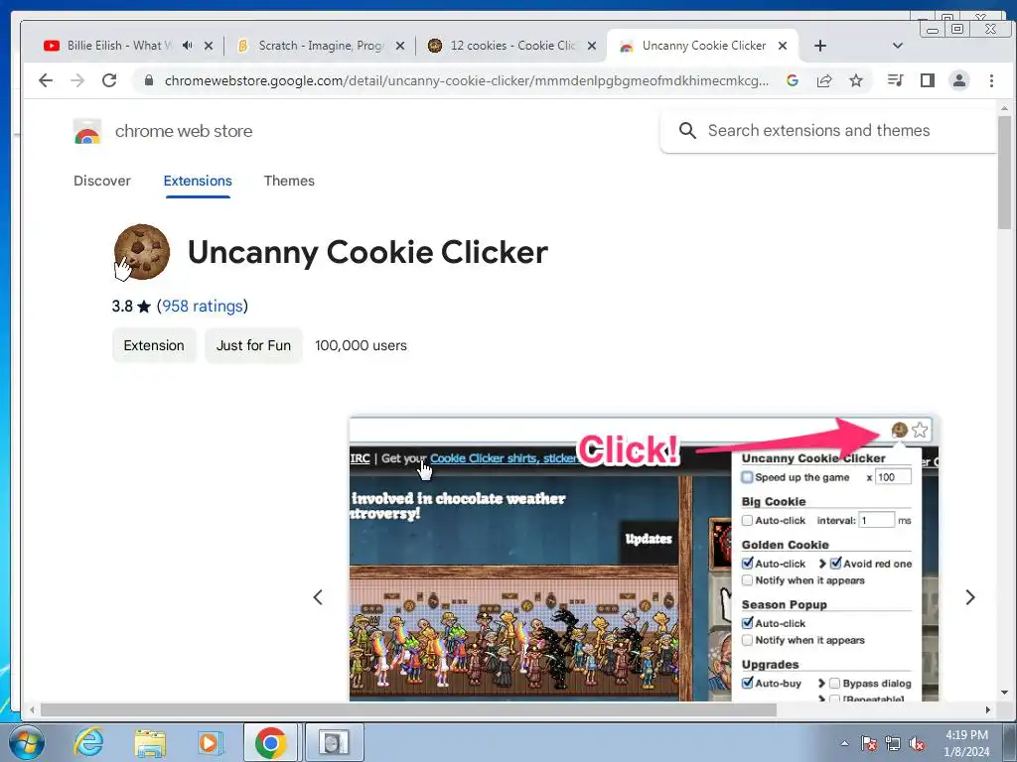Image resolution: width=1017 pixels, height=762 pixels.
Task: Click the Just for Fun chip
Action: click(x=253, y=345)
